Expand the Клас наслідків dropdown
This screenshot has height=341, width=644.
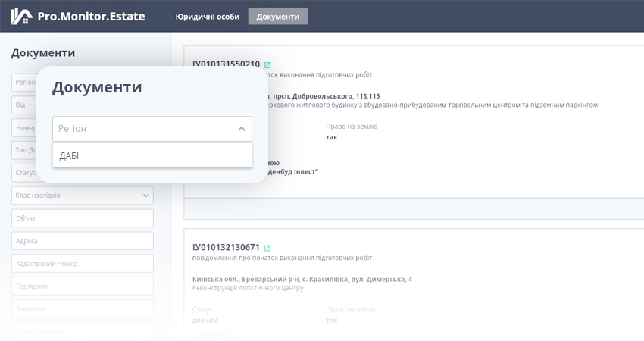[145, 196]
